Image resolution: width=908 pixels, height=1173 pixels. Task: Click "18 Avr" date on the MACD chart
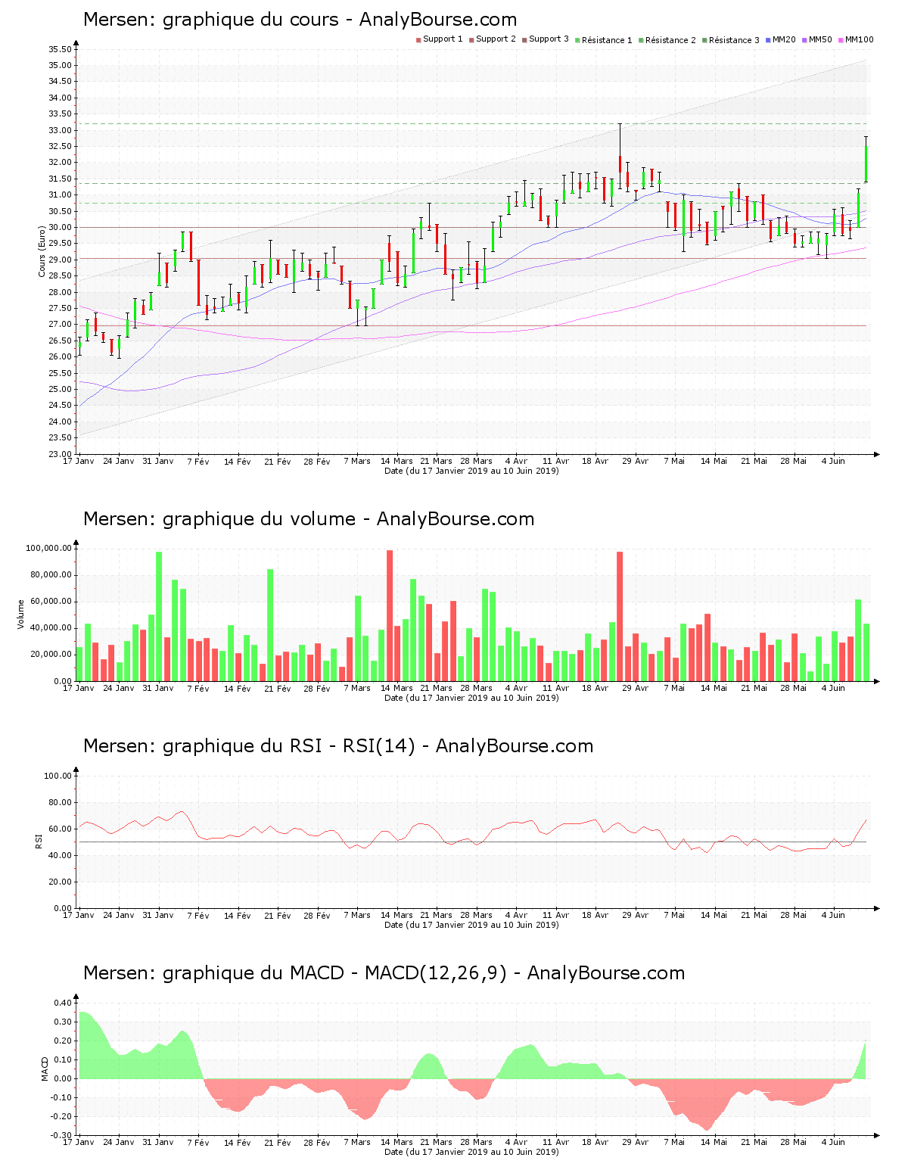coord(595,1142)
